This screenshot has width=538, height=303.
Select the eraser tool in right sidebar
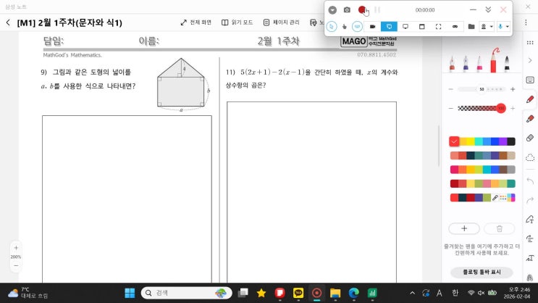(x=530, y=138)
